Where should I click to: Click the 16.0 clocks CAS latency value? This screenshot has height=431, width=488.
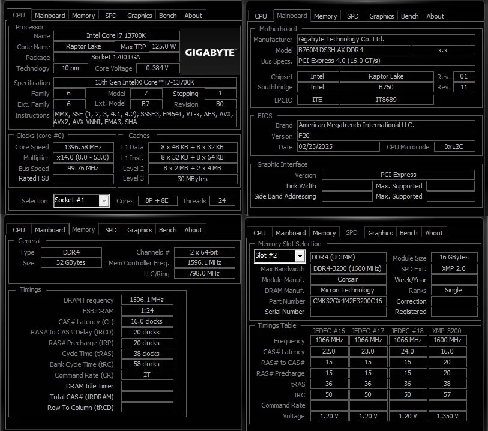click(x=147, y=321)
